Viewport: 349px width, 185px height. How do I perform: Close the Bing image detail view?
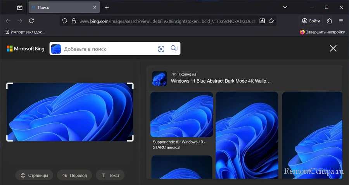pyautogui.click(x=333, y=48)
